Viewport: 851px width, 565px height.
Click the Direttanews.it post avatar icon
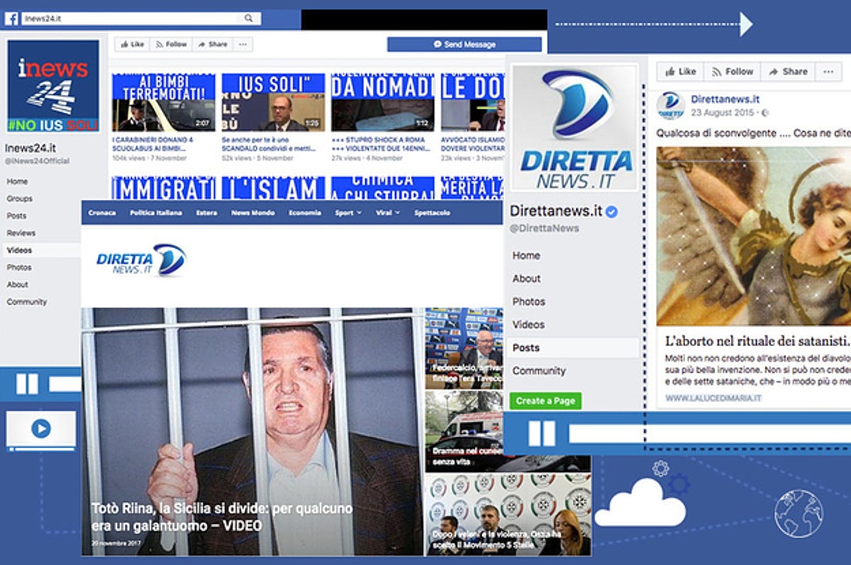(670, 106)
